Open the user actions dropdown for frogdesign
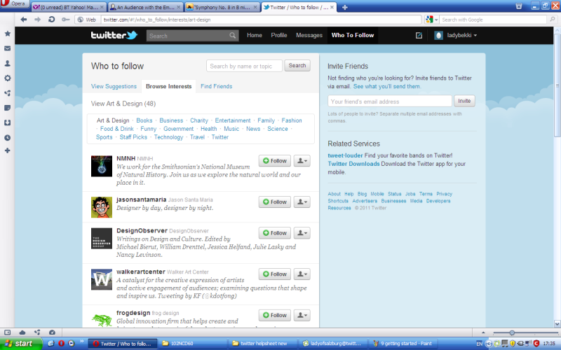The height and width of the screenshot is (350, 561). pyautogui.click(x=302, y=315)
